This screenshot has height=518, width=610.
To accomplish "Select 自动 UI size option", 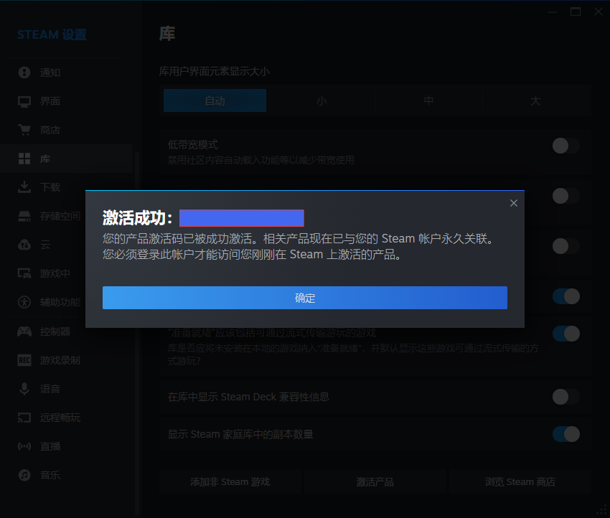I will pos(215,100).
